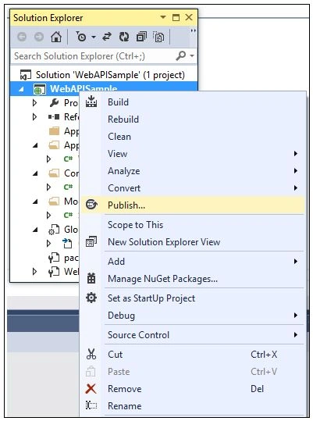
Task: Click the Forward navigation arrow icon
Action: coord(39,37)
